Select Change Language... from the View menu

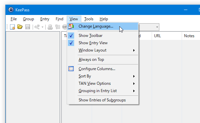click(103, 26)
